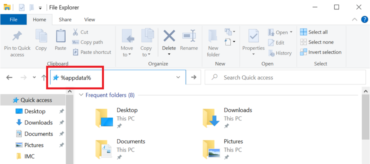Open the Move to command
Image resolution: width=370 pixels, height=164 pixels.
click(127, 43)
